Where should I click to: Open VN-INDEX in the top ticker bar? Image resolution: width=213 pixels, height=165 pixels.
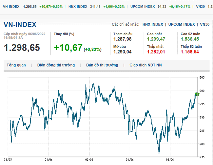(11, 7)
